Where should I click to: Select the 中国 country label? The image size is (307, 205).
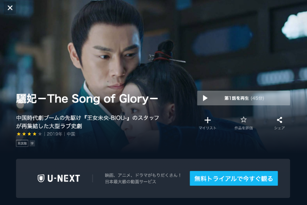click(x=71, y=134)
